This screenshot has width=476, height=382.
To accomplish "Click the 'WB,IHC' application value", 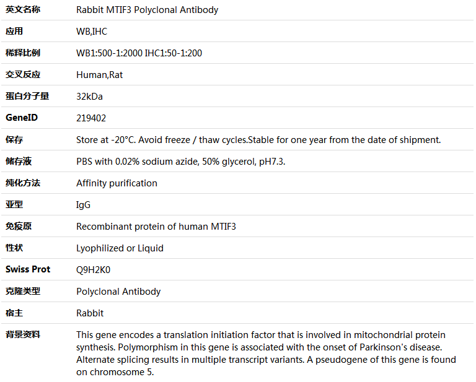I will tap(92, 32).
